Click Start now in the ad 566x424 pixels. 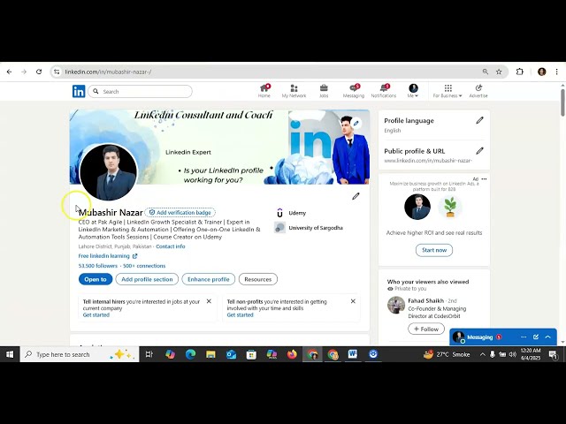coord(434,250)
